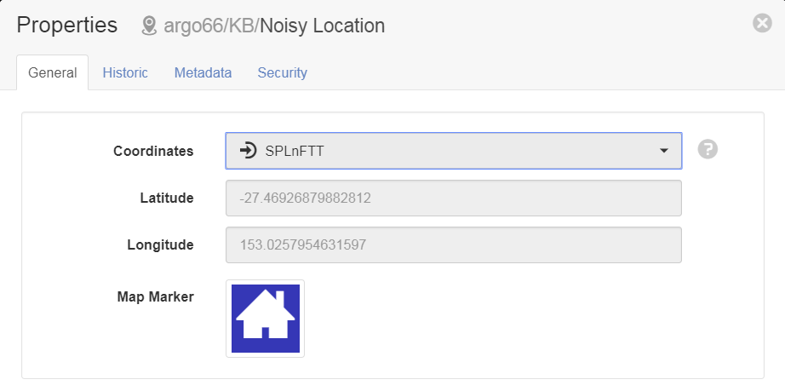Click the argo66 breadcrumb link
The width and height of the screenshot is (785, 391).
point(193,26)
